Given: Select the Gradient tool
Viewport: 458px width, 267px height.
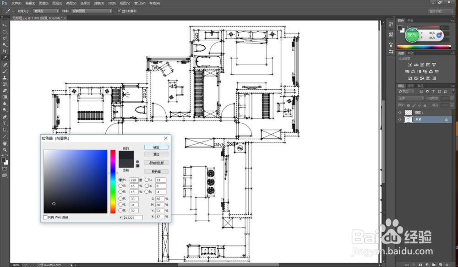Looking at the screenshot, I should point(5,97).
